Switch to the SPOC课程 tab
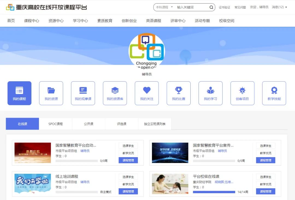The width and height of the screenshot is (295, 200). click(x=55, y=124)
